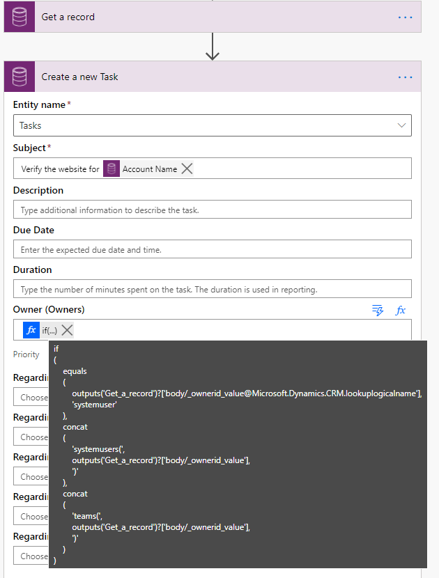This screenshot has height=578, width=439.
Task: Click the Subject input field
Action: click(213, 169)
